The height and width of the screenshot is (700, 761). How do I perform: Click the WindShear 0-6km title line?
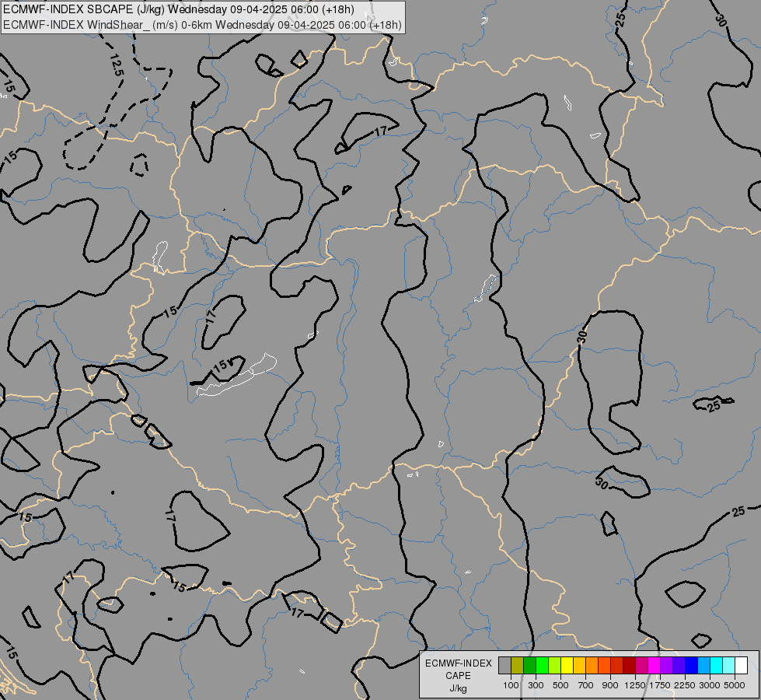coord(202,25)
